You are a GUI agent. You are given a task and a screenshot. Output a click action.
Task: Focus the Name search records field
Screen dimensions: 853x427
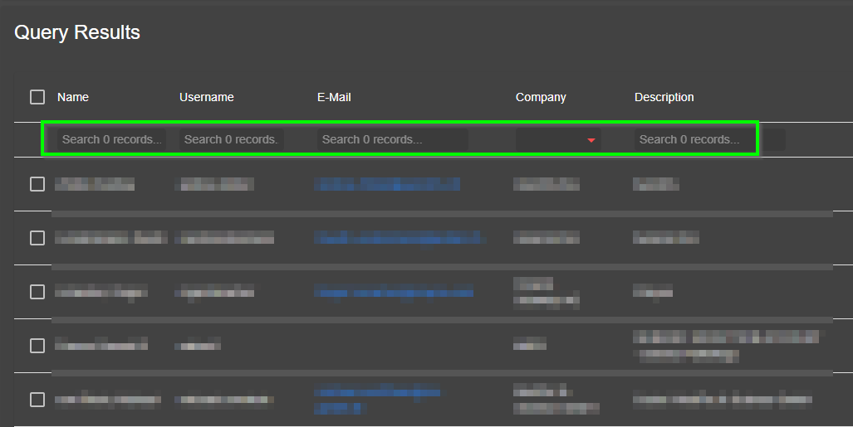pyautogui.click(x=111, y=139)
